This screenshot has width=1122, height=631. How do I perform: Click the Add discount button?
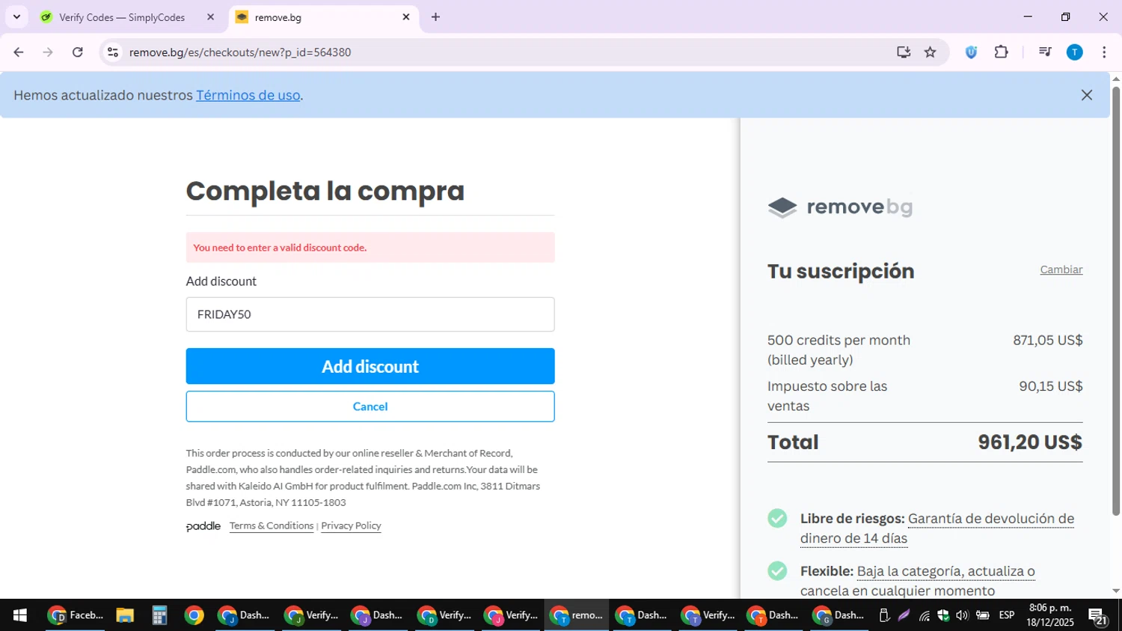[x=370, y=366]
